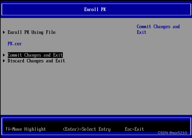Viewport: 192px width, 138px height.
Task: Click the arrow beside Enroll PK Using File
Action: [x=4, y=32]
